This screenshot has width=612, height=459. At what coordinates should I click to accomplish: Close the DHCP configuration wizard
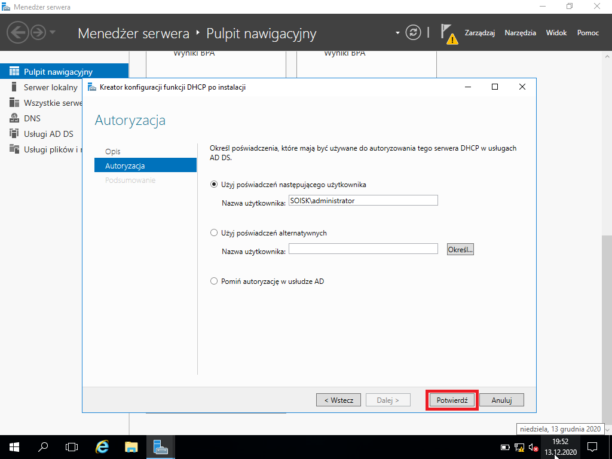522,87
